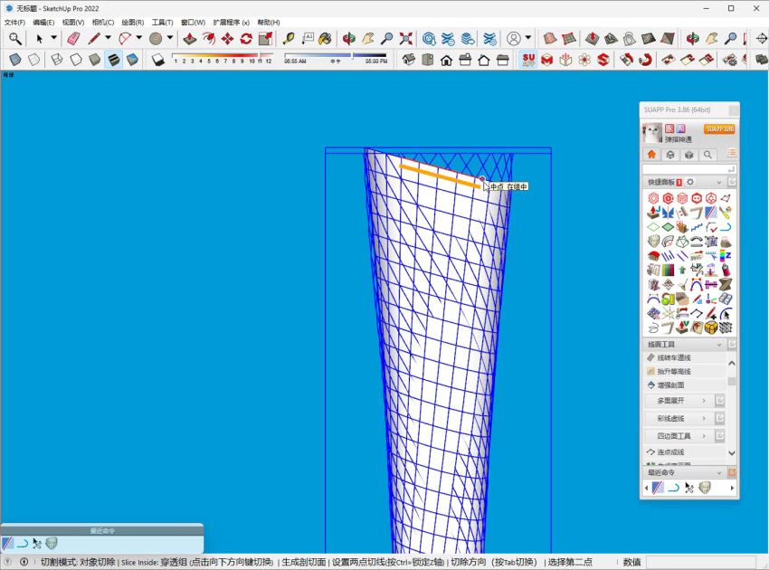Pick the Select arrow tool
Screen dimensions: 769x570
[x=39, y=38]
